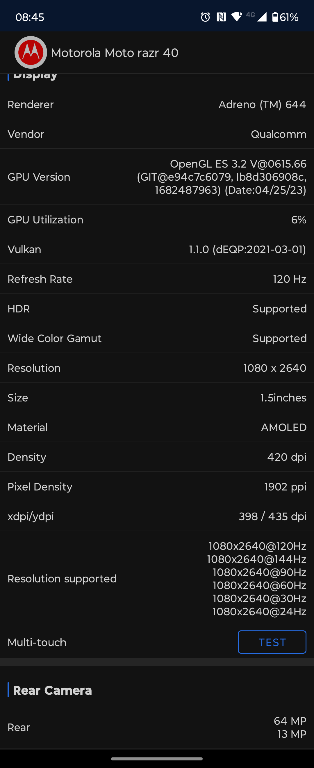Tap the Pixel Density row
The image size is (314, 768).
point(157,487)
